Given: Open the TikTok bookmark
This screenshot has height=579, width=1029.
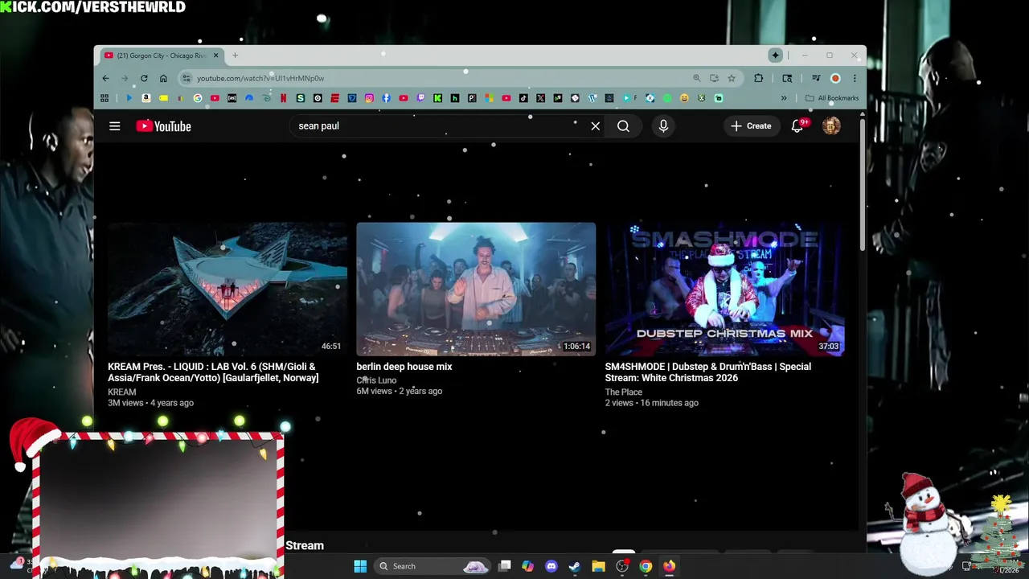Looking at the screenshot, I should 523,98.
